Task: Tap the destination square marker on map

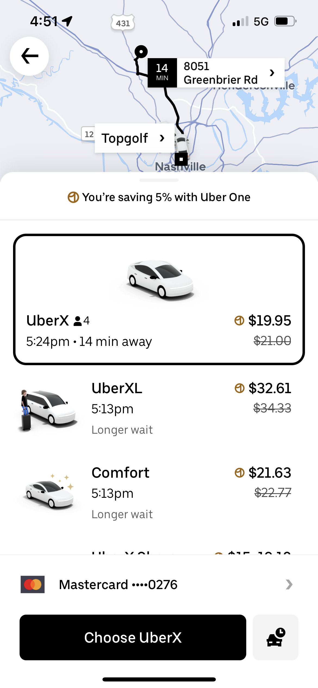Action: coord(181,160)
